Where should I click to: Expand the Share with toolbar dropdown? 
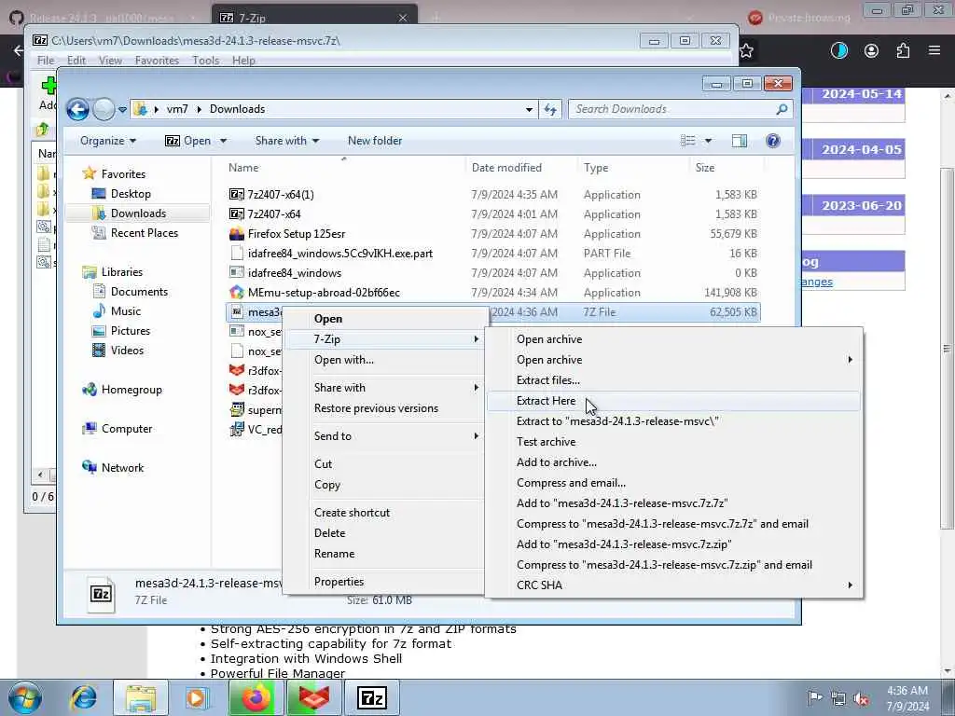pos(287,142)
